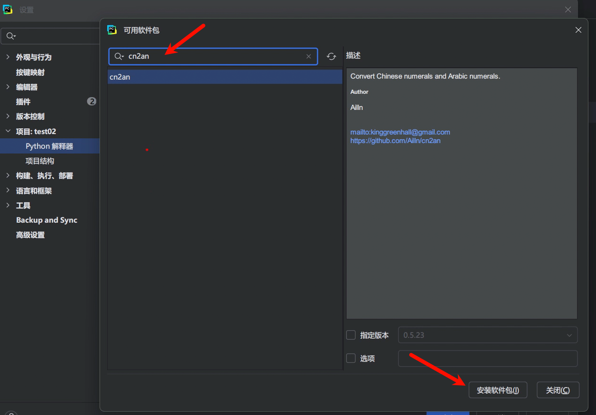Click the PyCharm logo in Available Packages dialog
Screen dimensions: 596x415
pyautogui.click(x=112, y=30)
